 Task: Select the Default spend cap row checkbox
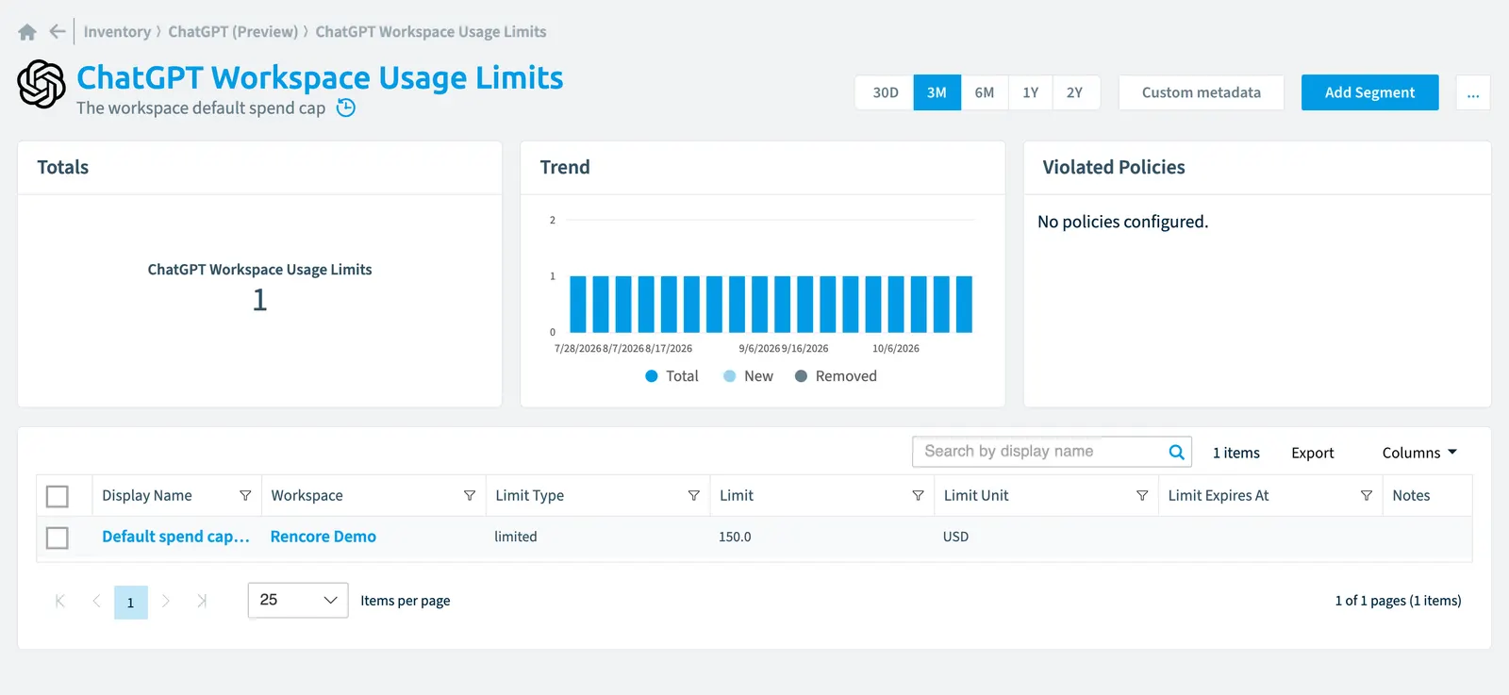click(58, 538)
